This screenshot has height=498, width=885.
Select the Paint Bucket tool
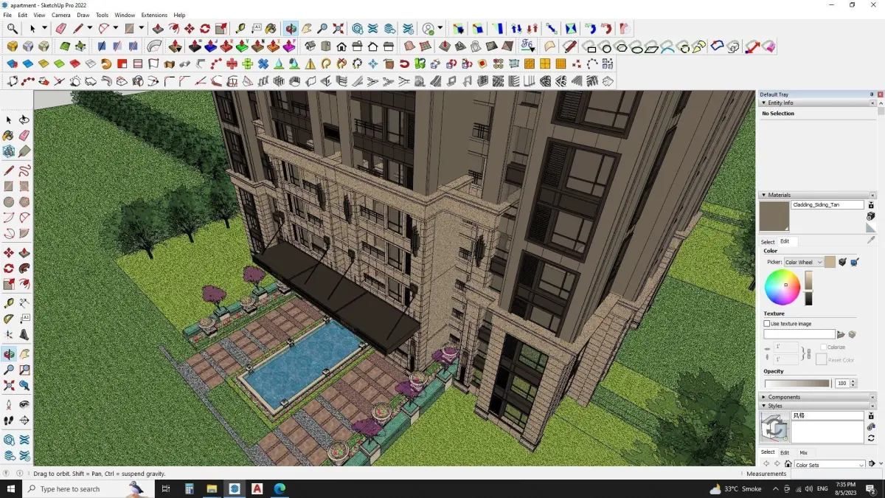[x=8, y=136]
